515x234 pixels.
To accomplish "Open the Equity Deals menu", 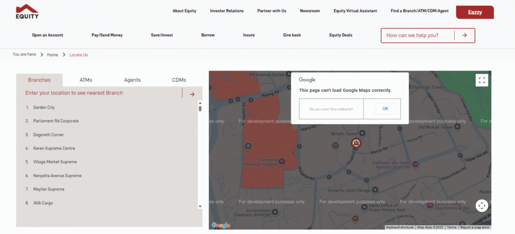I will [340, 35].
